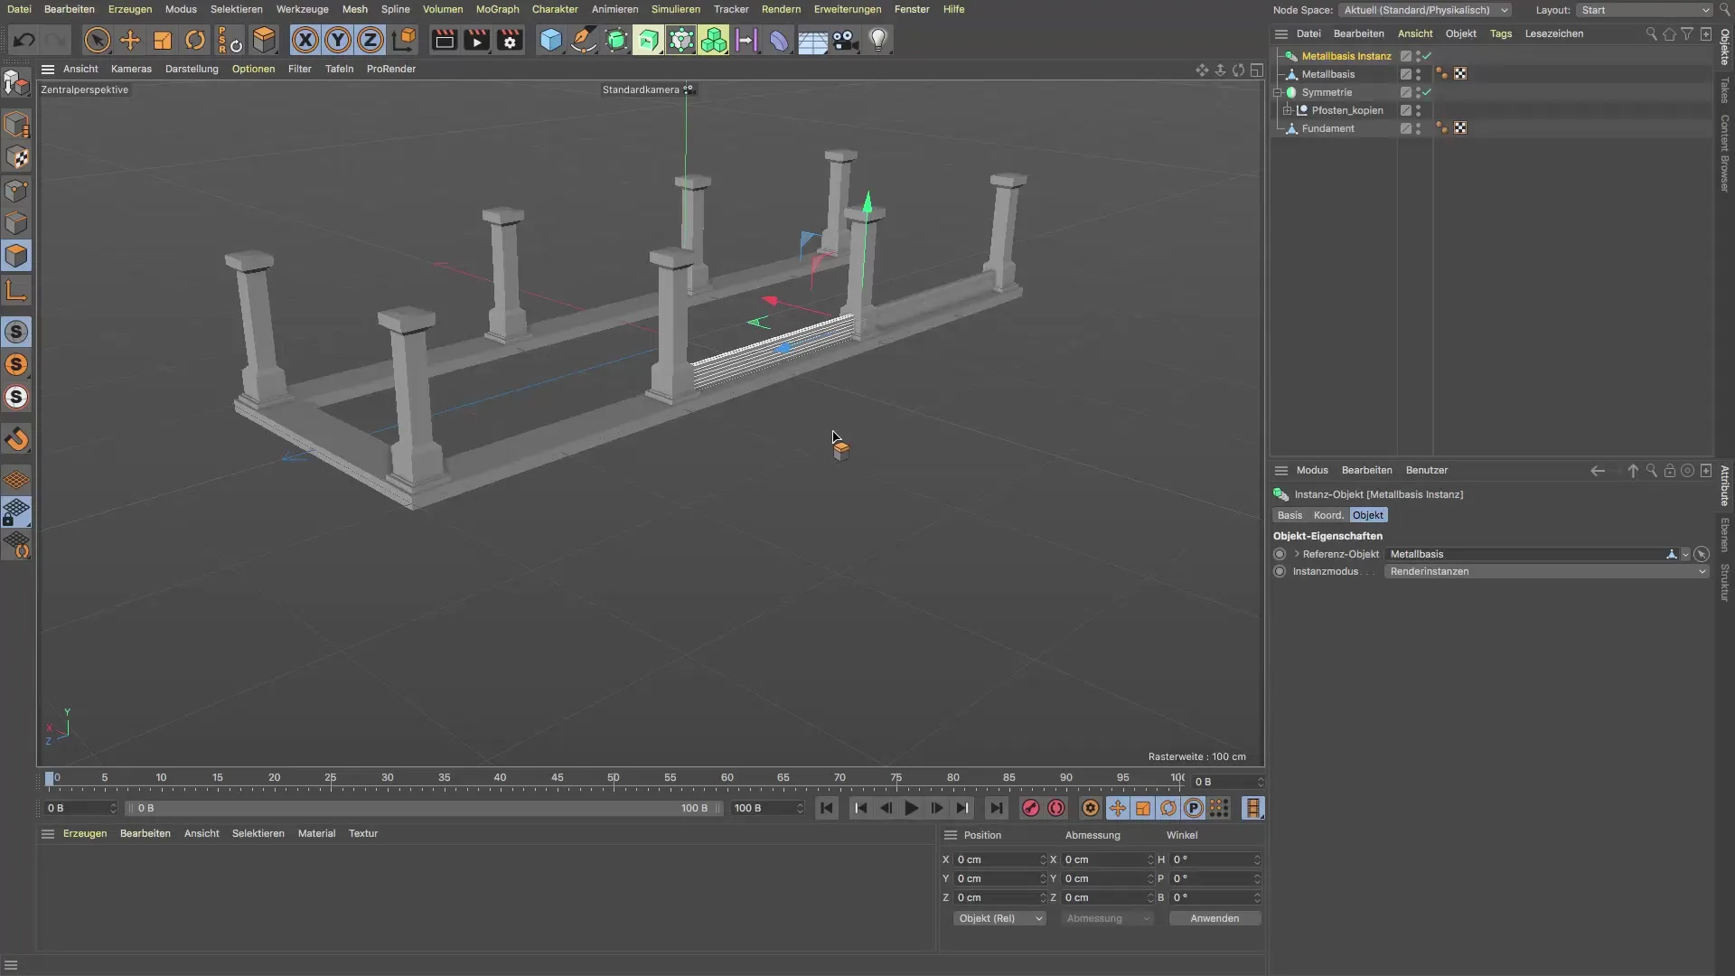Open Tags menu in object manager
The height and width of the screenshot is (976, 1735).
pos(1501,33)
